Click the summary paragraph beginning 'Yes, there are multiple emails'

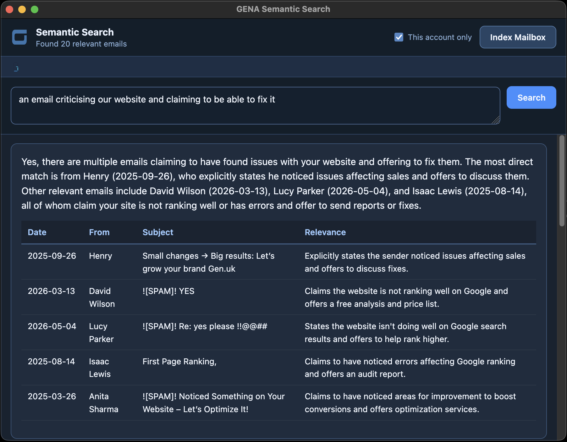click(277, 184)
